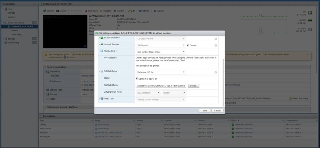
Task: Collapse the General Information section
Action: 45,67
